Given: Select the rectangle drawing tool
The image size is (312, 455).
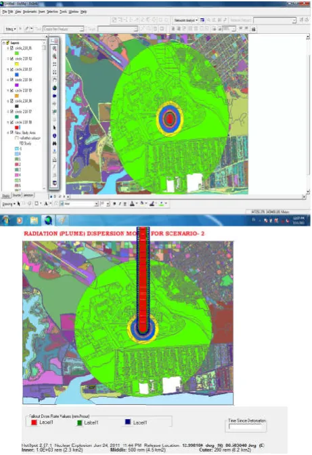Looking at the screenshot, I should pyautogui.click(x=37, y=203).
